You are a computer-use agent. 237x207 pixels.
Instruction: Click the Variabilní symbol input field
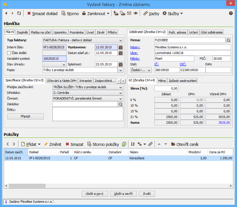tap(54, 59)
